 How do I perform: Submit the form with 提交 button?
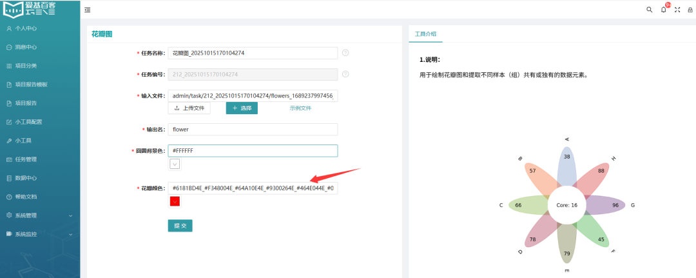coord(180,226)
